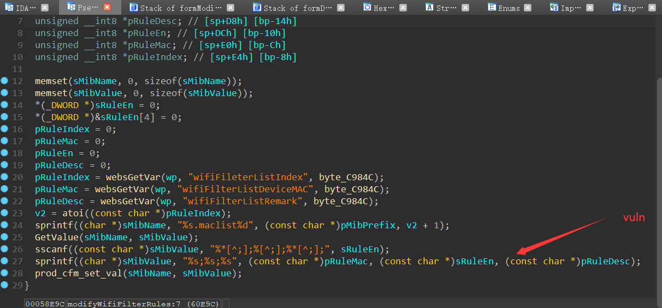Toggle breakpoint dot on line 15
The width and height of the screenshot is (662, 308).
pos(4,117)
